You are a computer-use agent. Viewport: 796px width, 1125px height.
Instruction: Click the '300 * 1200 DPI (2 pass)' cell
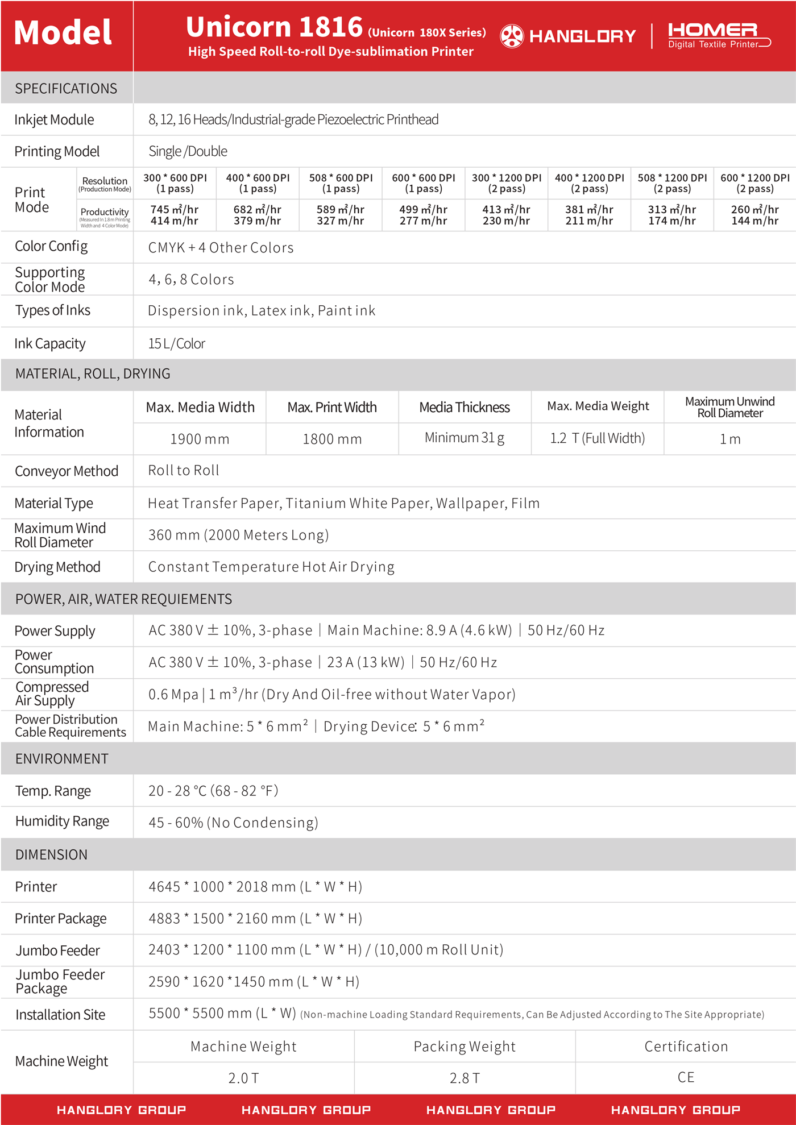click(x=507, y=183)
